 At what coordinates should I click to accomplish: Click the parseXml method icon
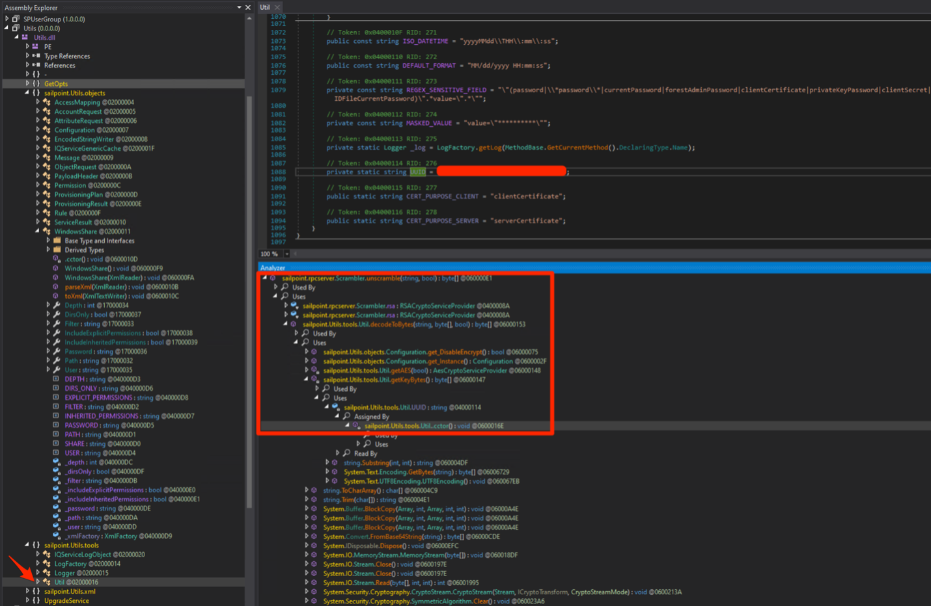56,287
